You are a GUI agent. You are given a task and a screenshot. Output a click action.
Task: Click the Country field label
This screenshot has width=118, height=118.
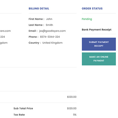pos(35,43)
